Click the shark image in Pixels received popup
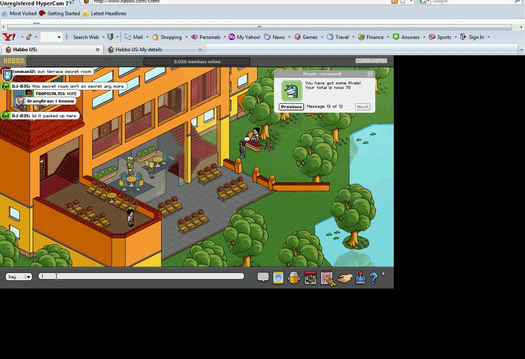525x359 pixels. point(291,90)
